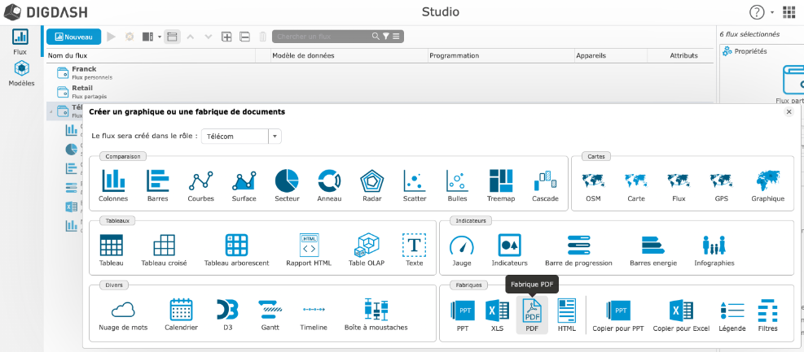Open the Flux sidebar tab
The height and width of the screenshot is (352, 804).
(x=20, y=41)
